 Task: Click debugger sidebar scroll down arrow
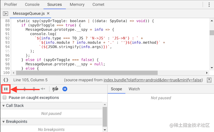(105, 130)
